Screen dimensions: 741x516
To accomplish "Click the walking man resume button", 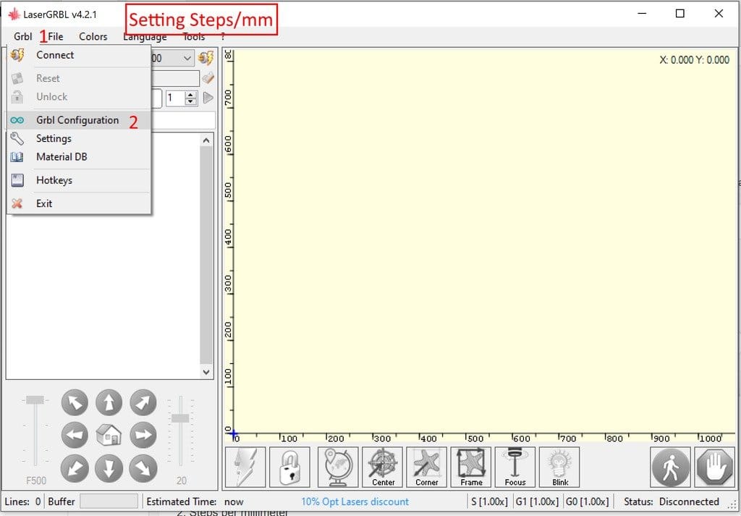I will tap(671, 467).
